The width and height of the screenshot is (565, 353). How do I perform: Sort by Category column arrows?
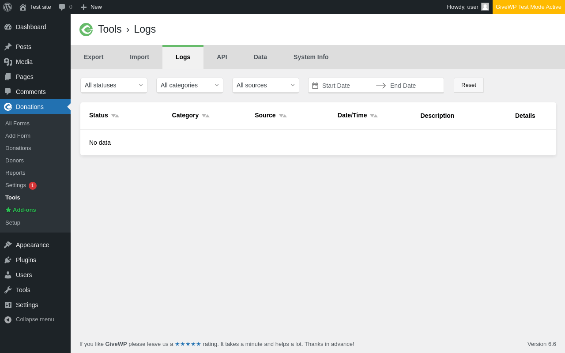[x=206, y=116]
